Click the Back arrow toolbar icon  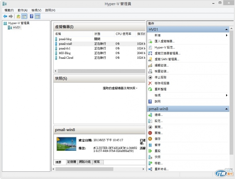(x=5, y=16)
